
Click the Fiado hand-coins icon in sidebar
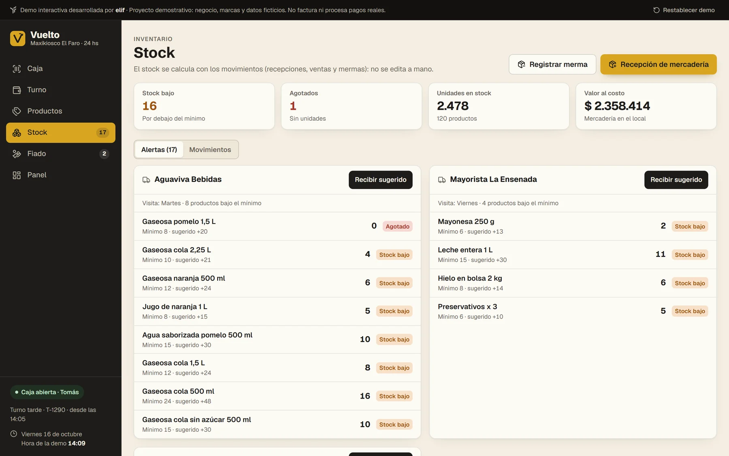point(17,154)
